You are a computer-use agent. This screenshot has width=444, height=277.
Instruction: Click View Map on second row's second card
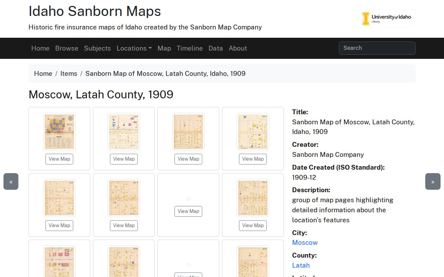pyautogui.click(x=124, y=225)
